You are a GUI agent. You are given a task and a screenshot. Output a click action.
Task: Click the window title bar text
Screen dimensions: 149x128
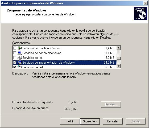32,3
